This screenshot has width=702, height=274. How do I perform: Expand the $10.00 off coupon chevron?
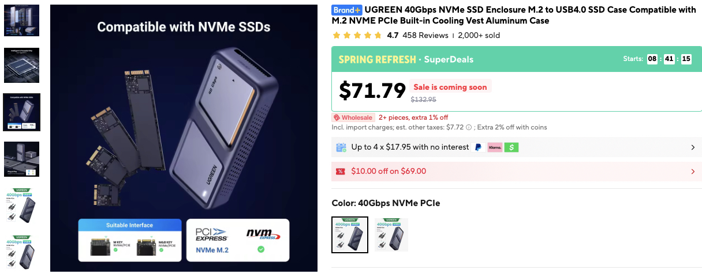(693, 171)
